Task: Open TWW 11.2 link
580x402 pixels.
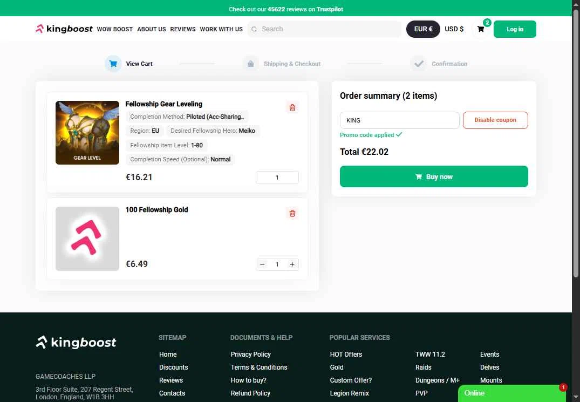Action: (430, 355)
